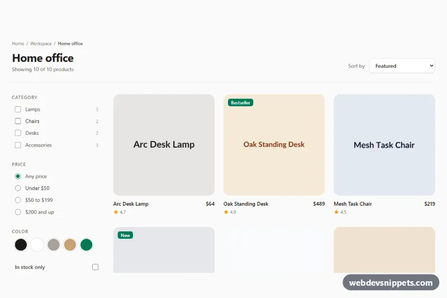Pick the tan color swatch
Screen dimensions: 447x298
70,245
